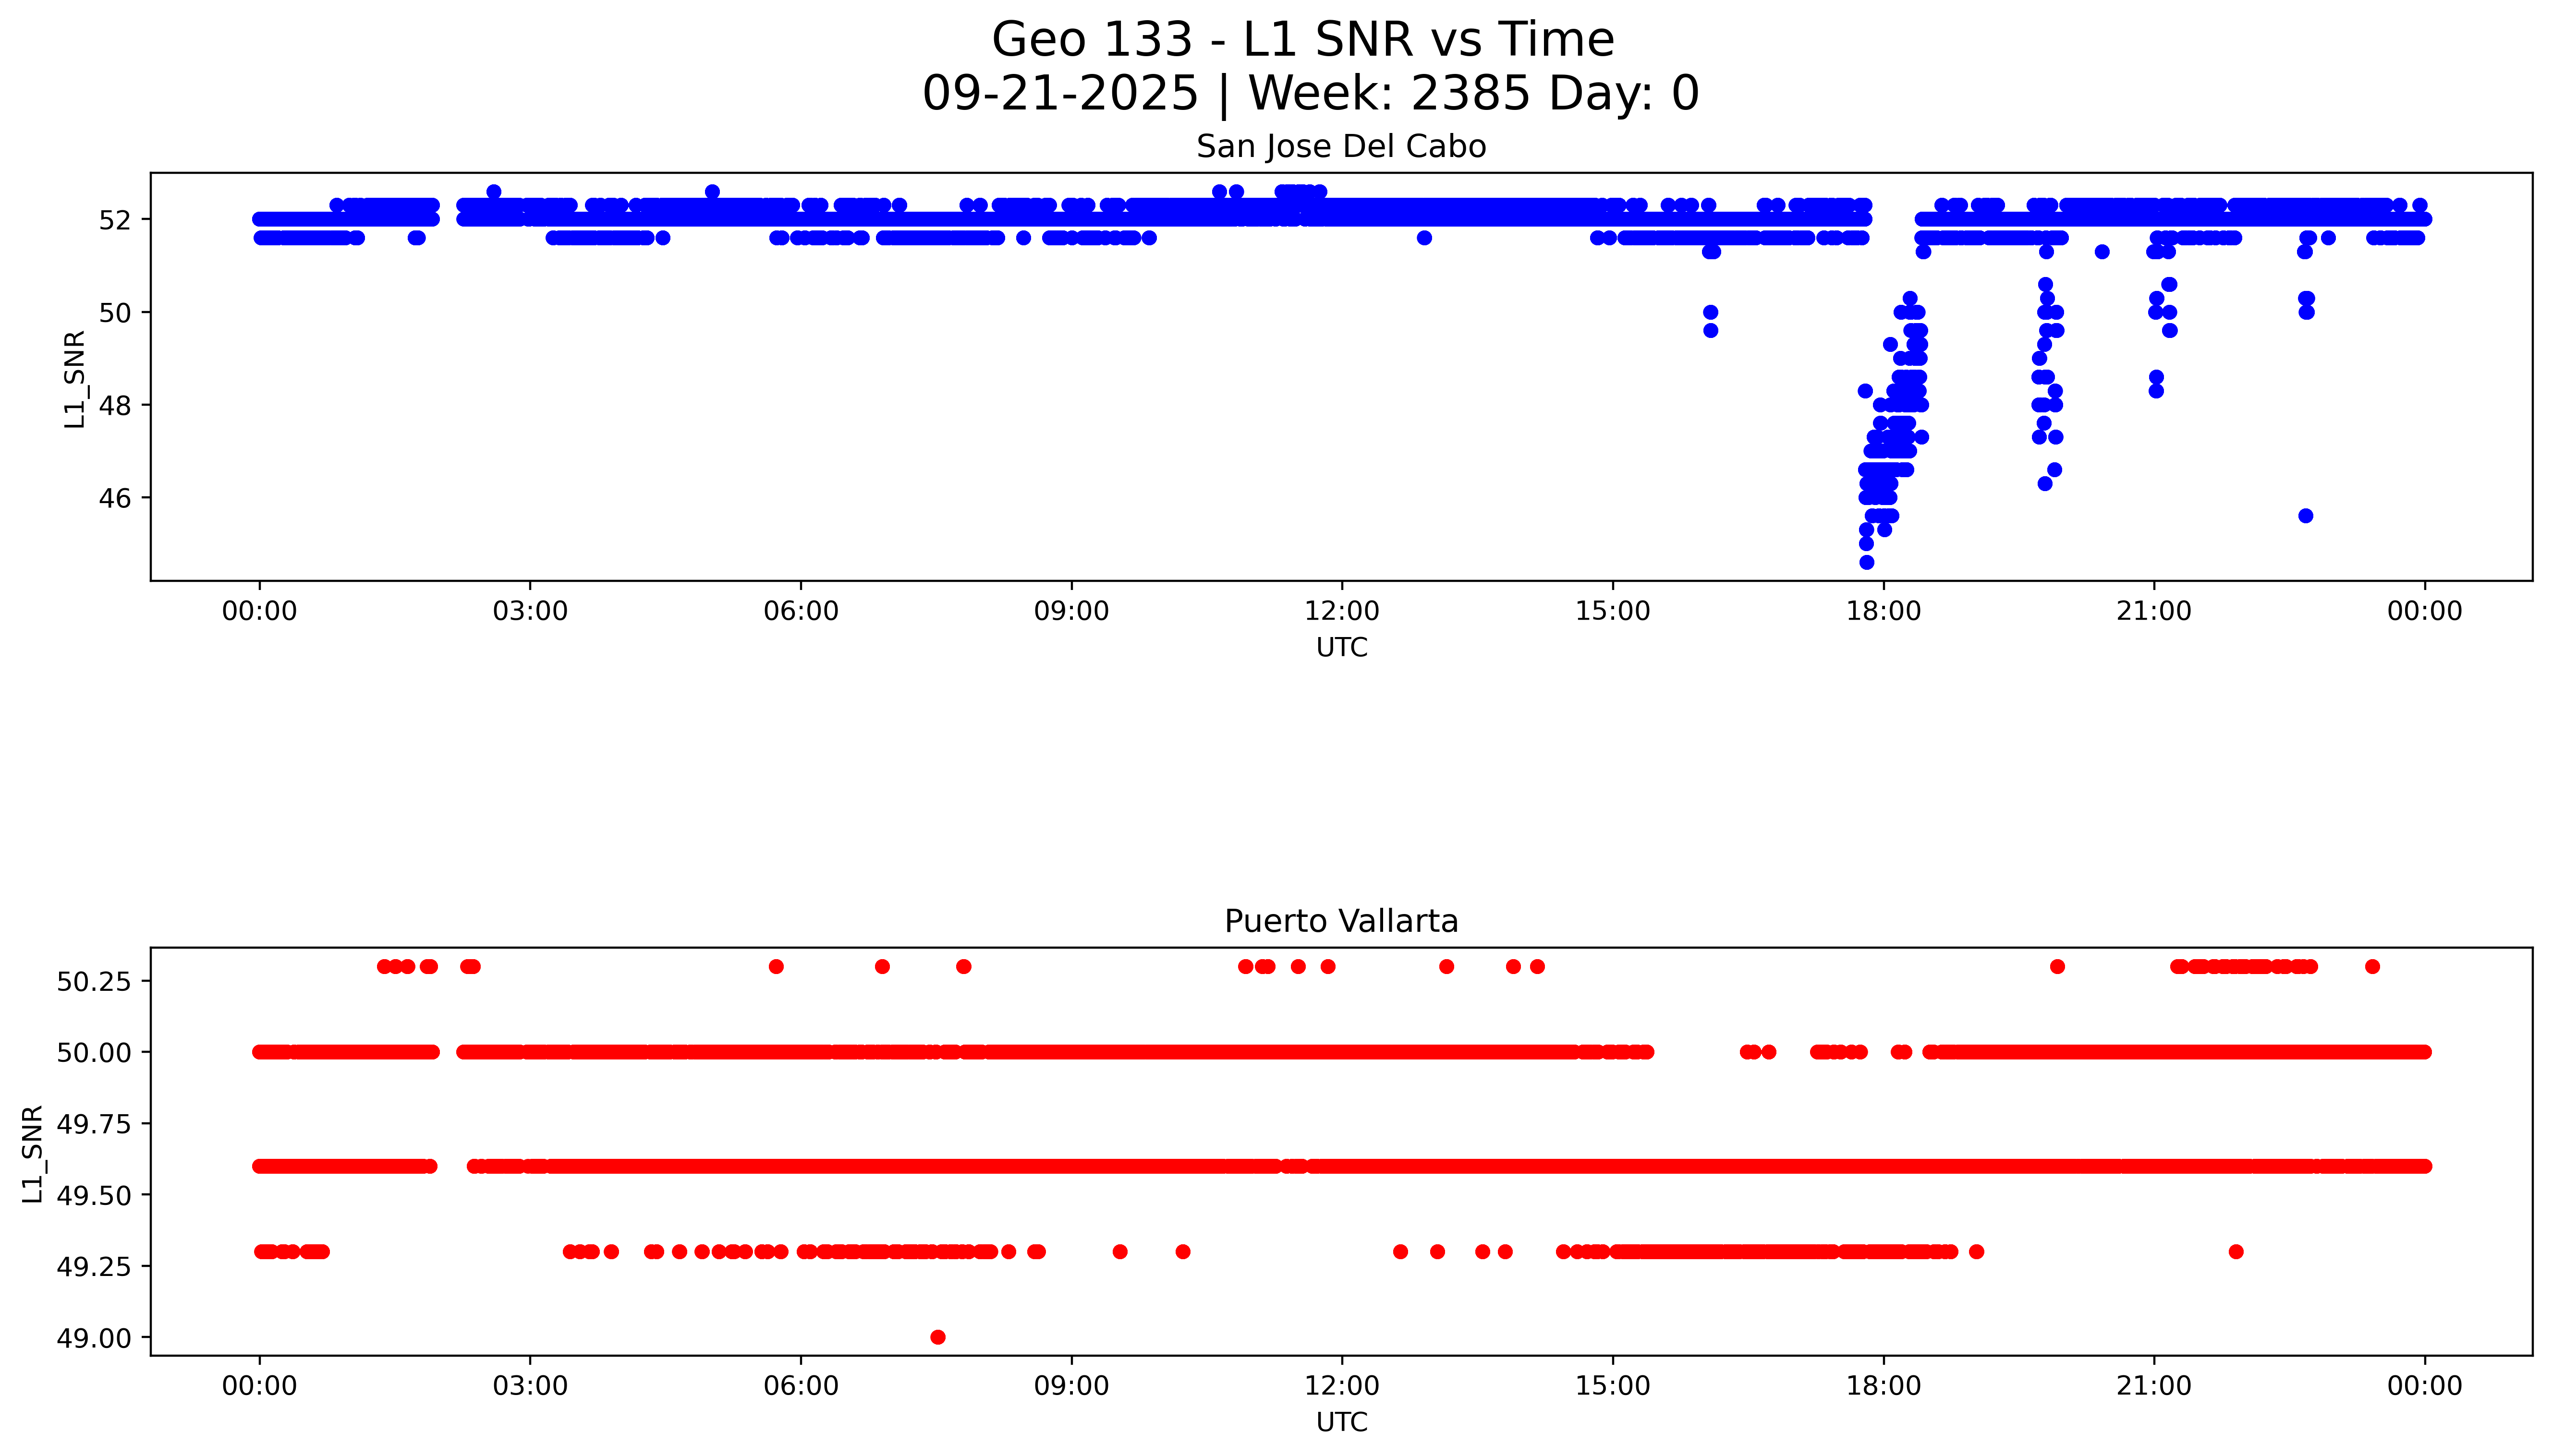2552x1456 pixels.
Task: Click the 49.50 y-axis tick on bottom plot
Action: (93, 1196)
